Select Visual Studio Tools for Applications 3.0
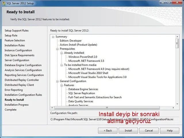The height and width of the screenshot is (138, 184). coord(97,77)
